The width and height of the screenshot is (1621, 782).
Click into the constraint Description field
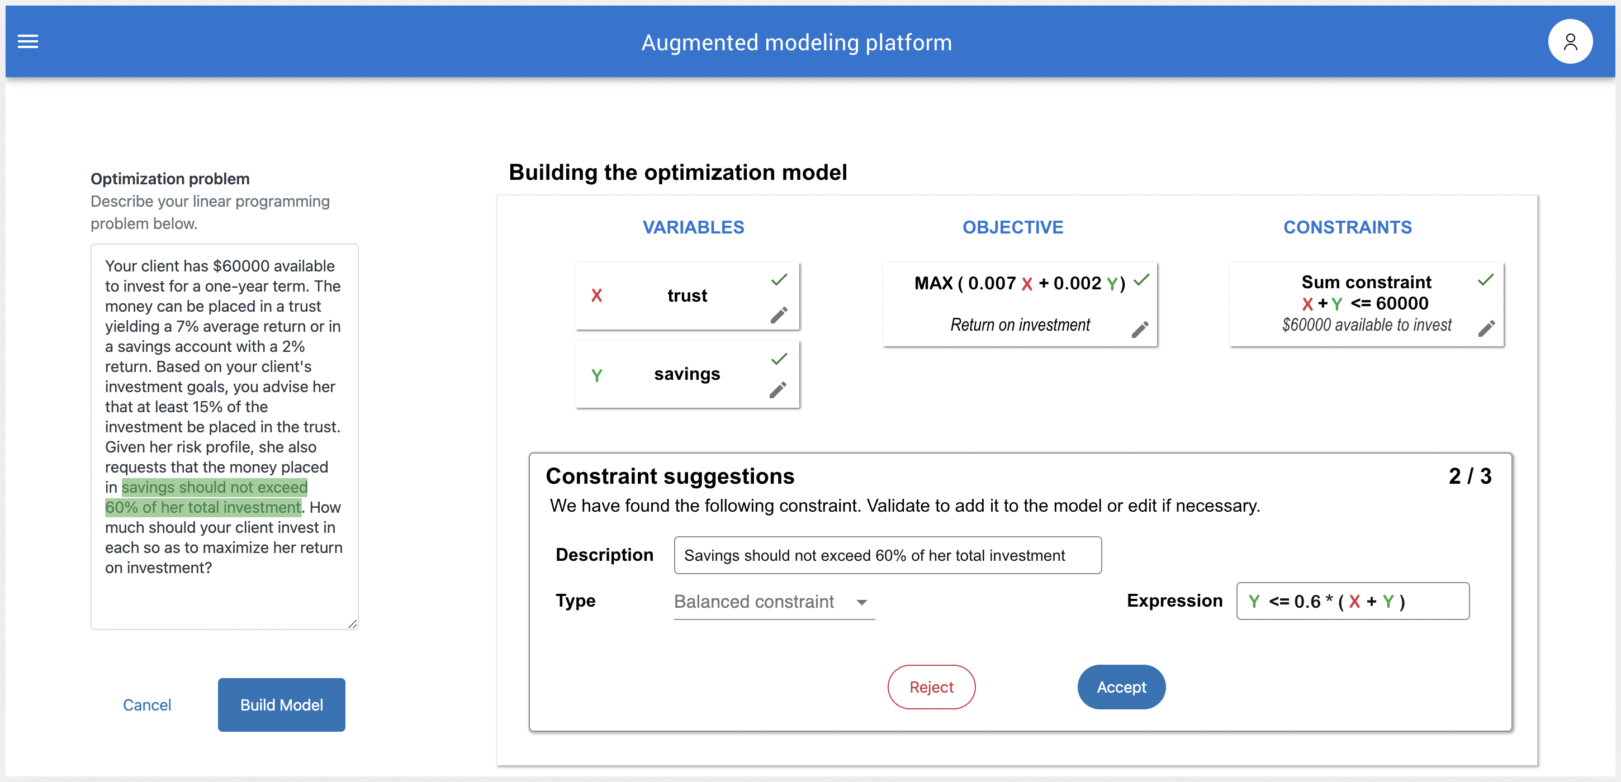[887, 555]
